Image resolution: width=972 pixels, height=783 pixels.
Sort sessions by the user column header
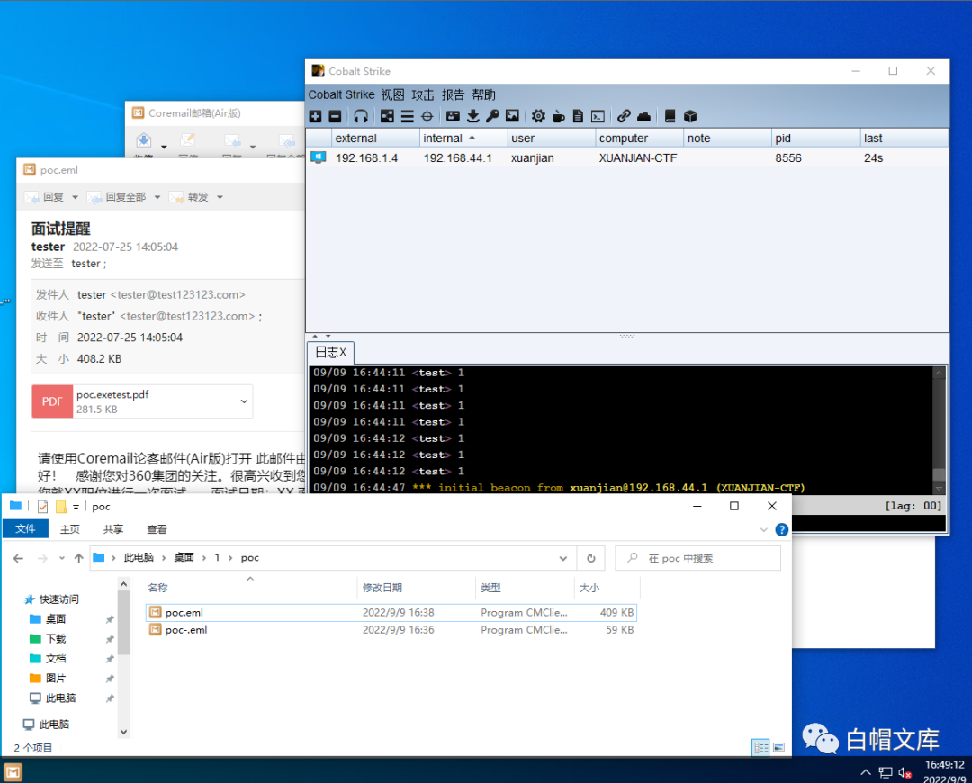click(552, 138)
